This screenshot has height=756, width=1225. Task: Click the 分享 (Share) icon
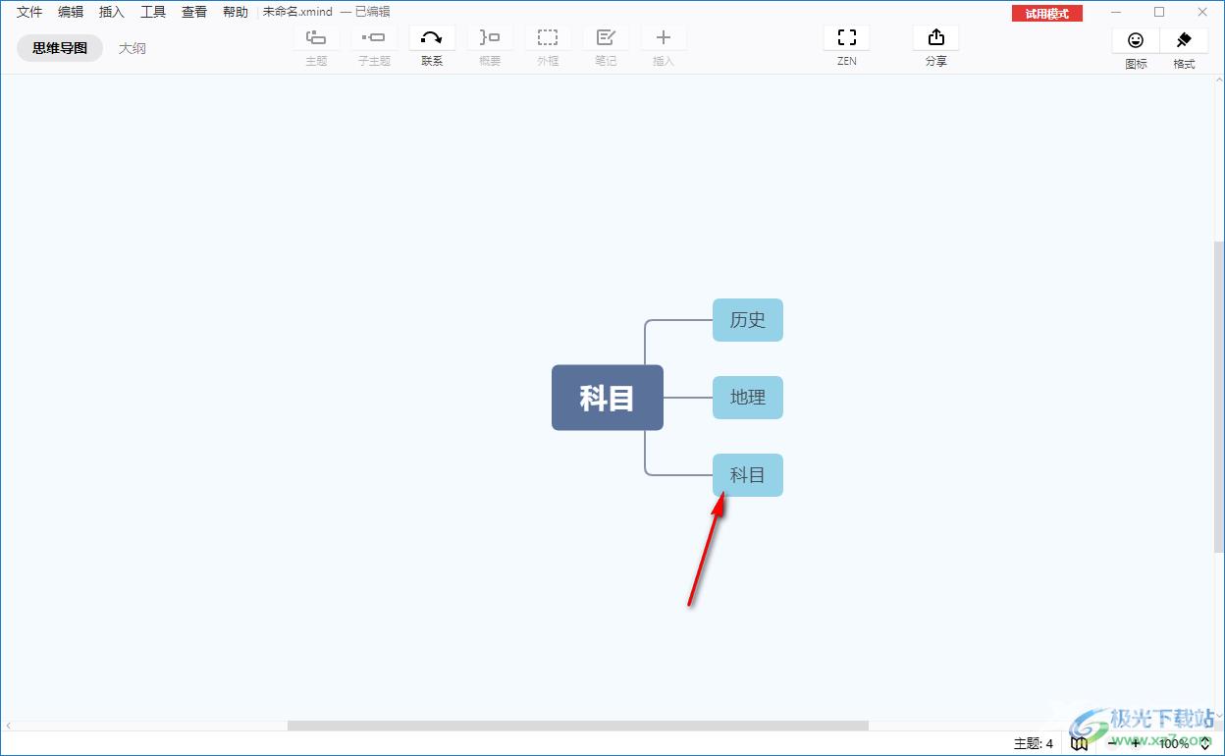pos(935,38)
